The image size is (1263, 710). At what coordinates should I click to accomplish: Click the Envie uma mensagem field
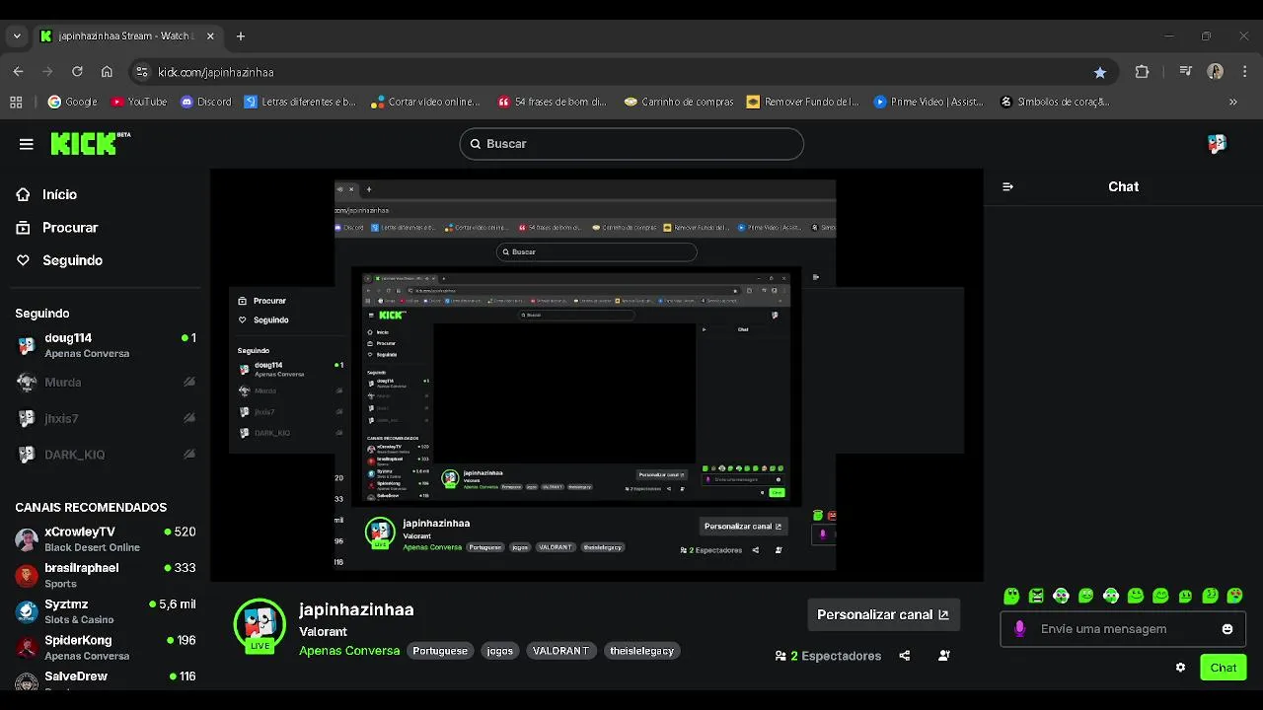(1123, 629)
